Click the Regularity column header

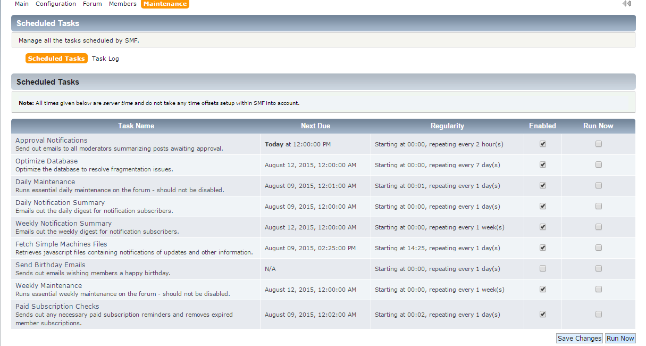coord(447,126)
